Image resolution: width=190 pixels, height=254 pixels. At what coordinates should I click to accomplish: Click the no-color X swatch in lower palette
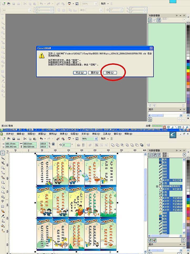point(188,159)
